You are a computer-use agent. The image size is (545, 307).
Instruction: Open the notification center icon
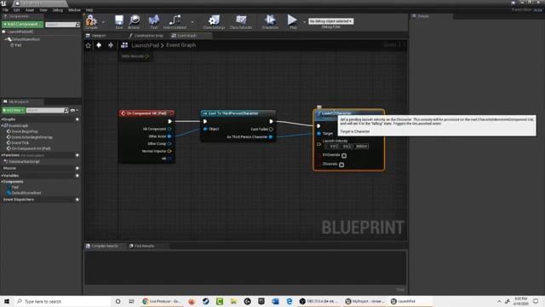tap(536, 301)
